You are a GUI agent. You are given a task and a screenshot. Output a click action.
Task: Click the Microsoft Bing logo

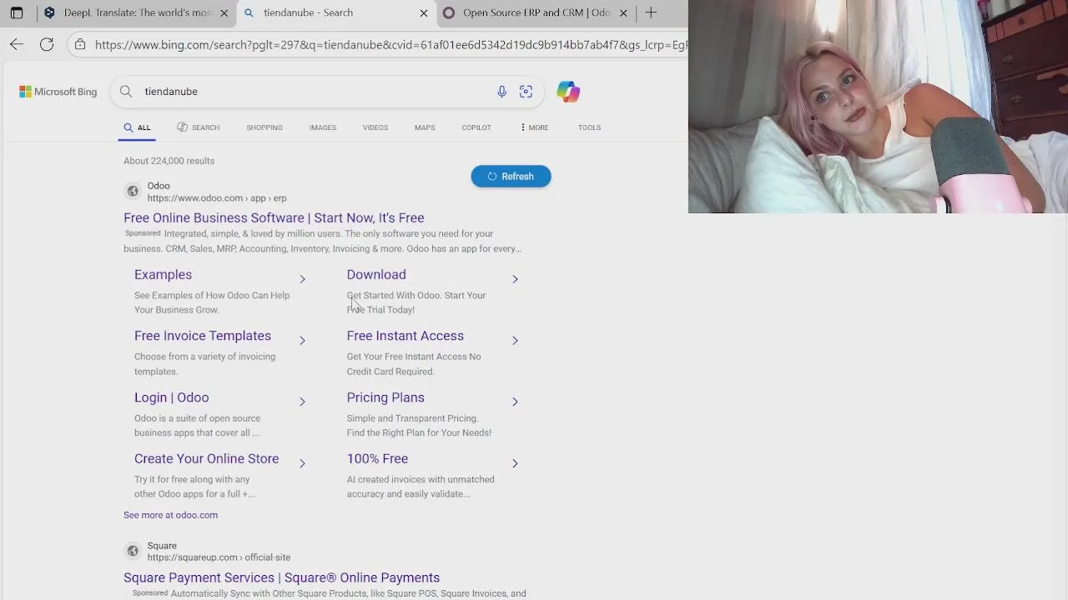[58, 92]
